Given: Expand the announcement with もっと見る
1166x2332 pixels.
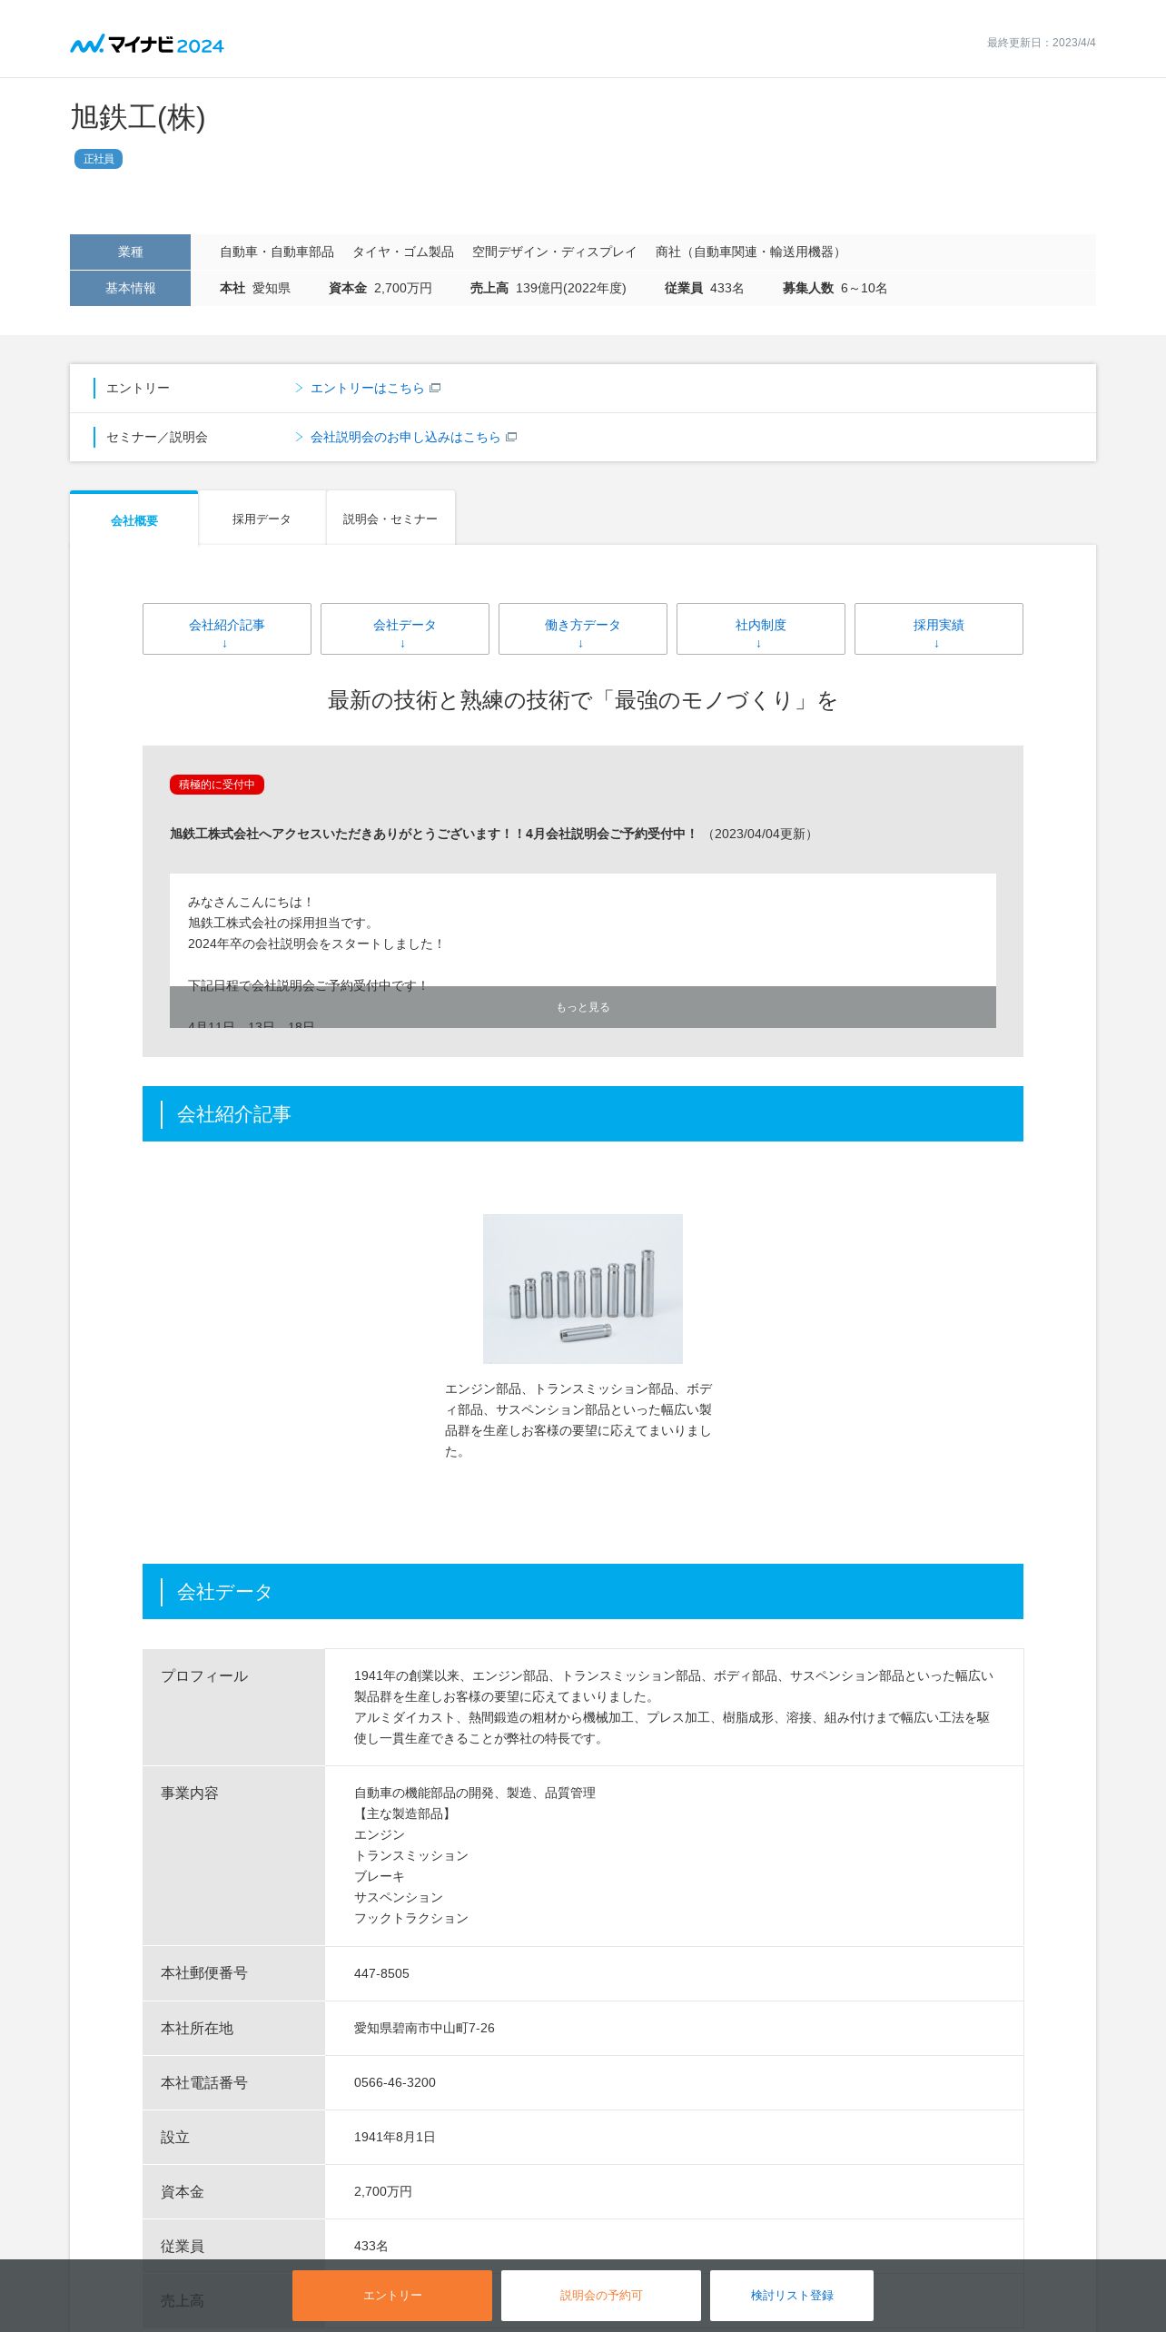Looking at the screenshot, I should coord(583,1007).
